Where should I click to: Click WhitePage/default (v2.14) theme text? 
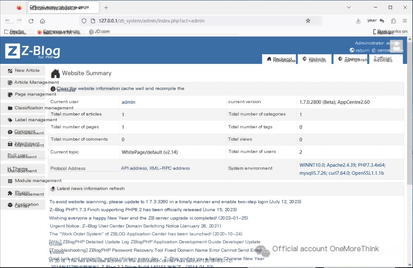[x=150, y=152]
